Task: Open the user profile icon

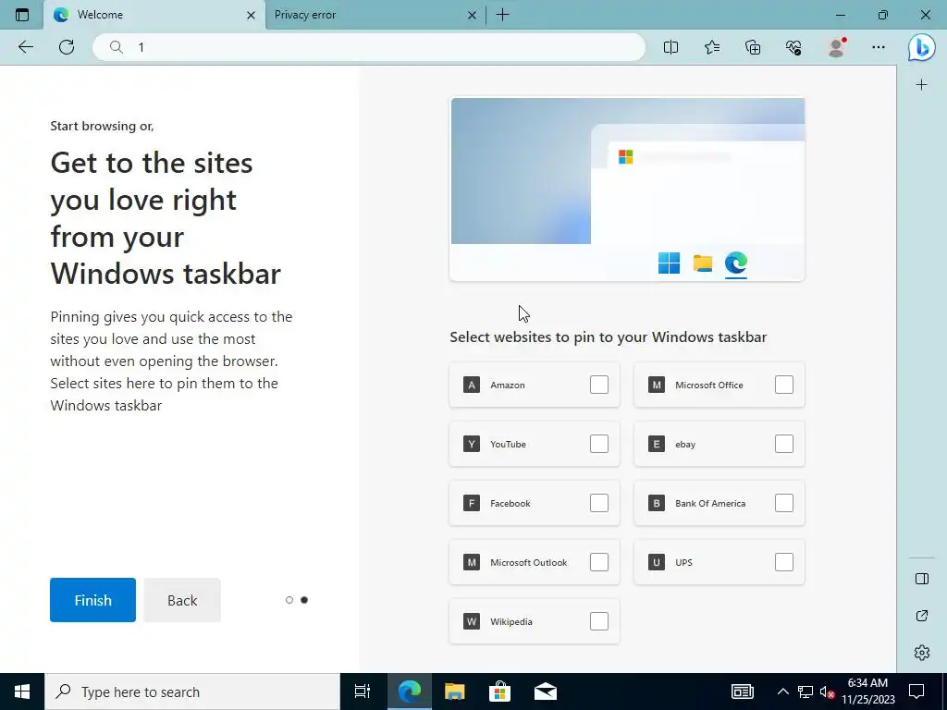Action: click(836, 47)
